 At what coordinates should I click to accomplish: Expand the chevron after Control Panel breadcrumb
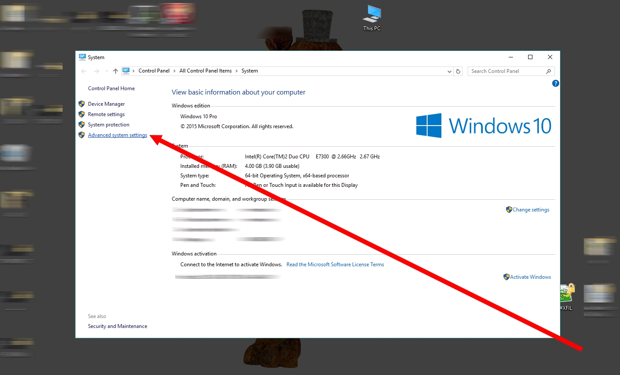click(174, 71)
